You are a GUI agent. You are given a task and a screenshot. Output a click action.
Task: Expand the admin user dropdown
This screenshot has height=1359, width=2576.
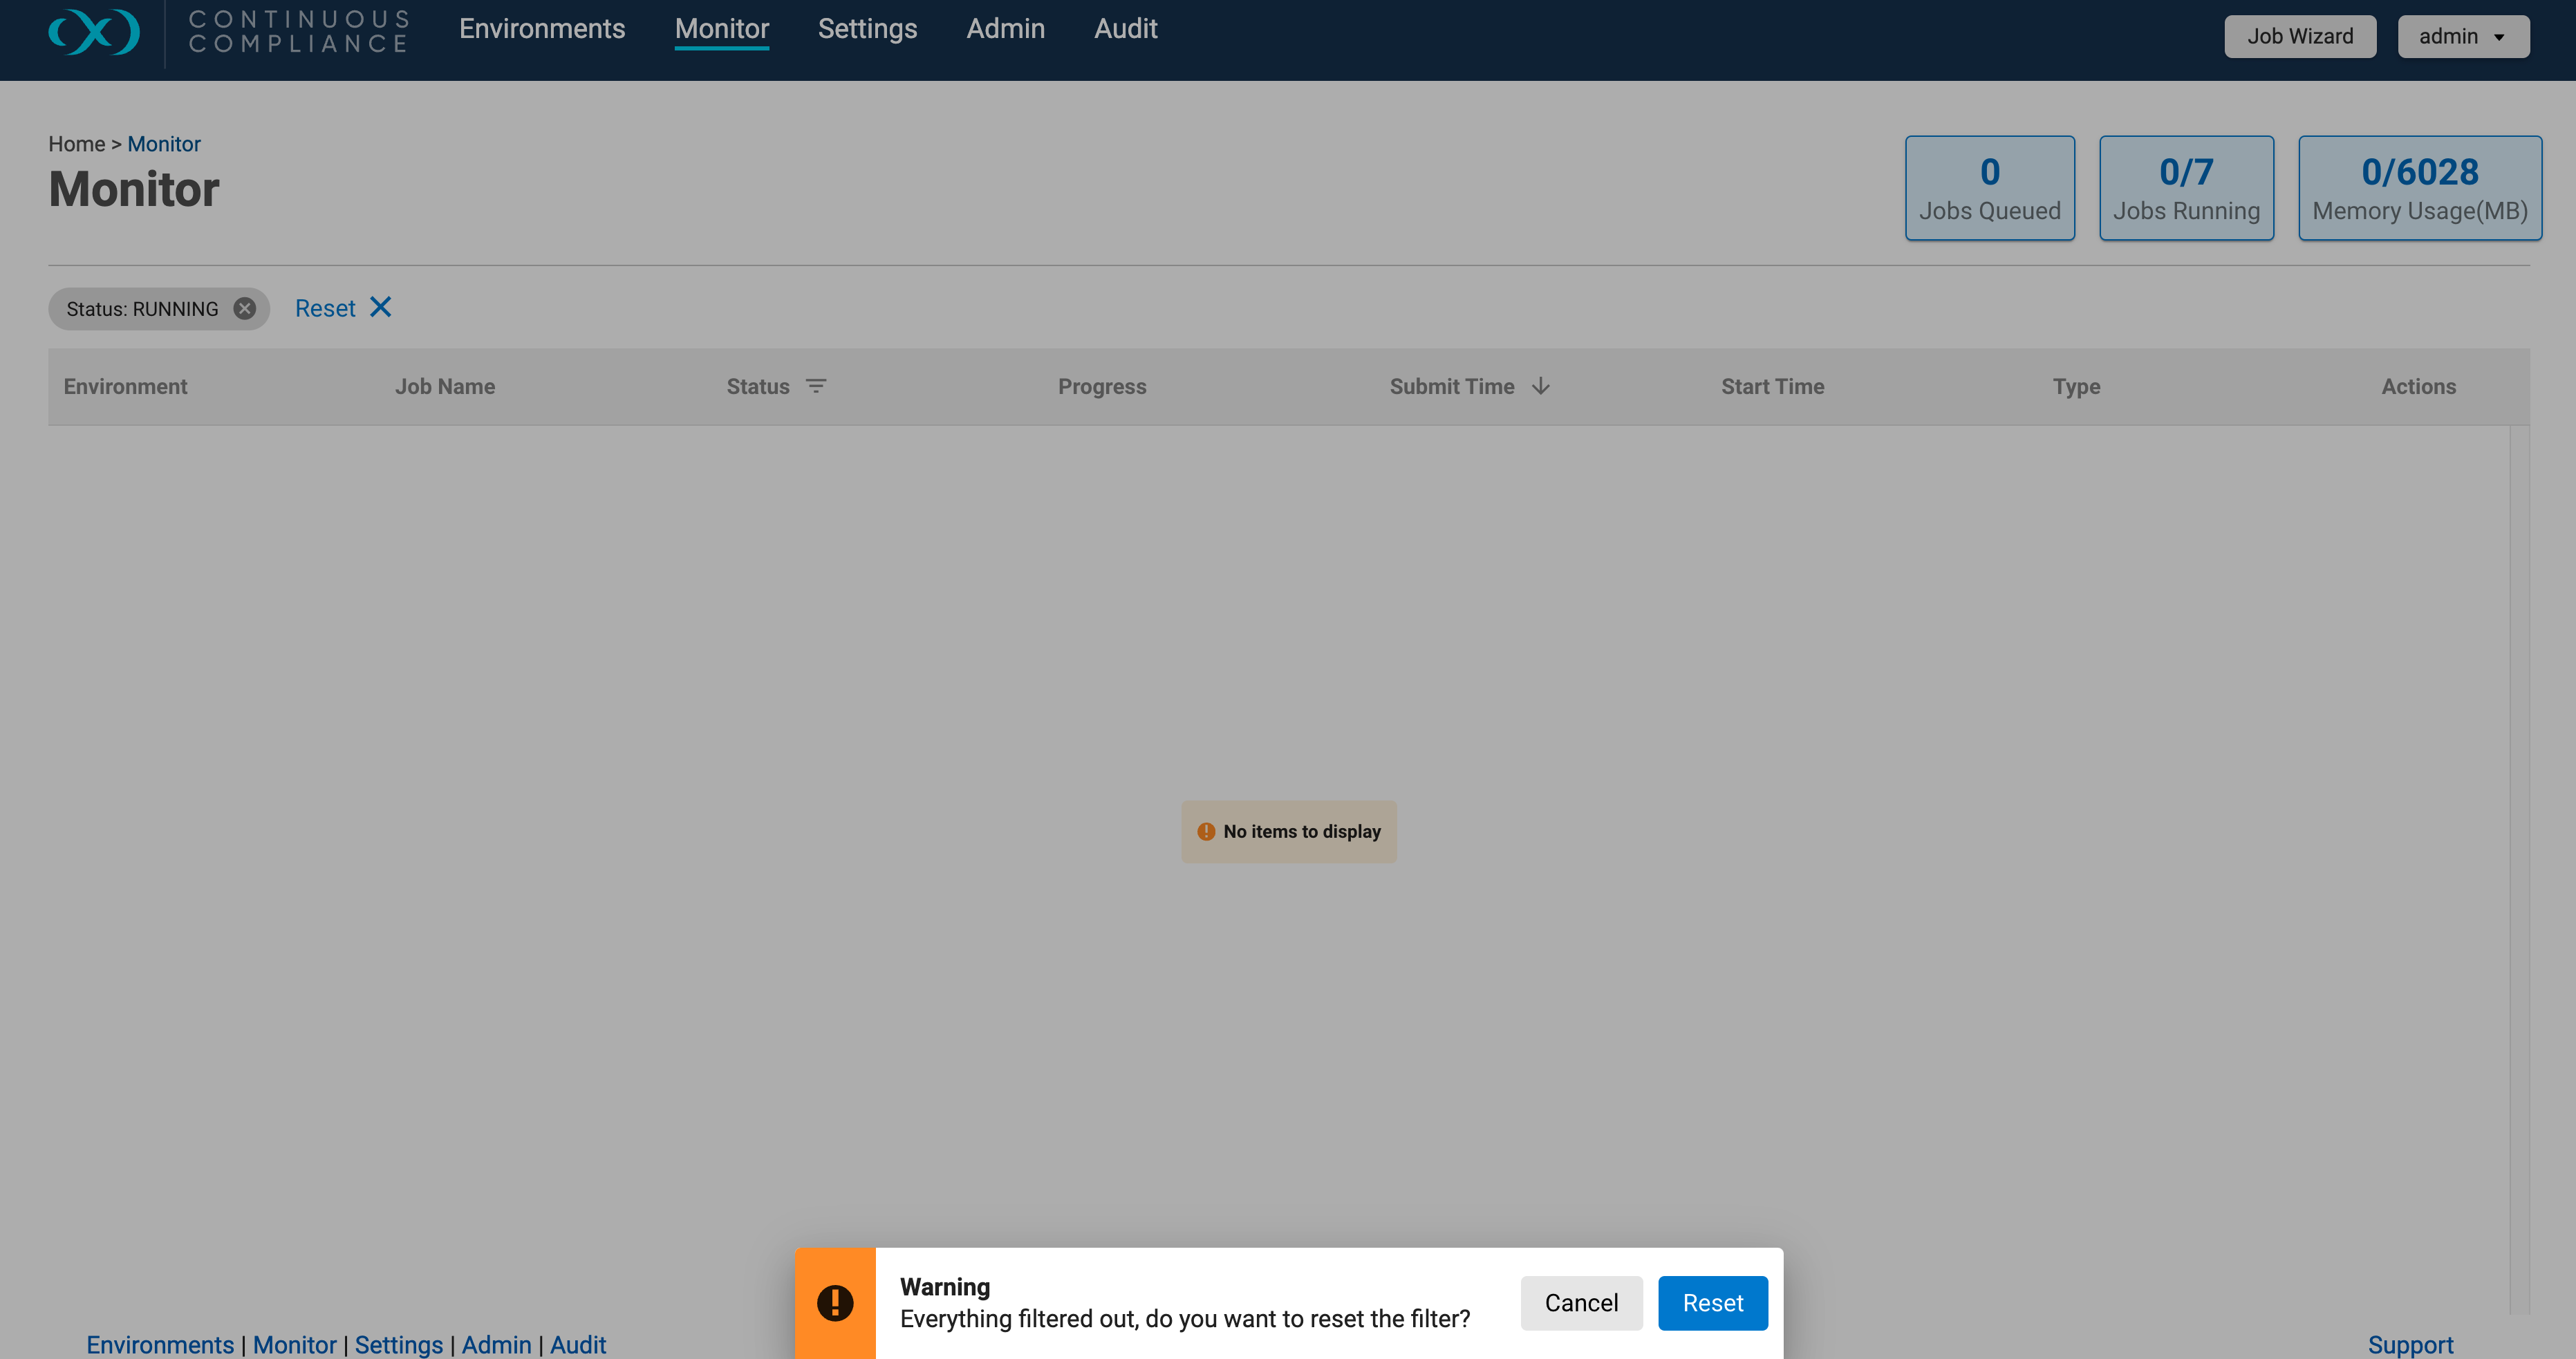pos(2463,36)
